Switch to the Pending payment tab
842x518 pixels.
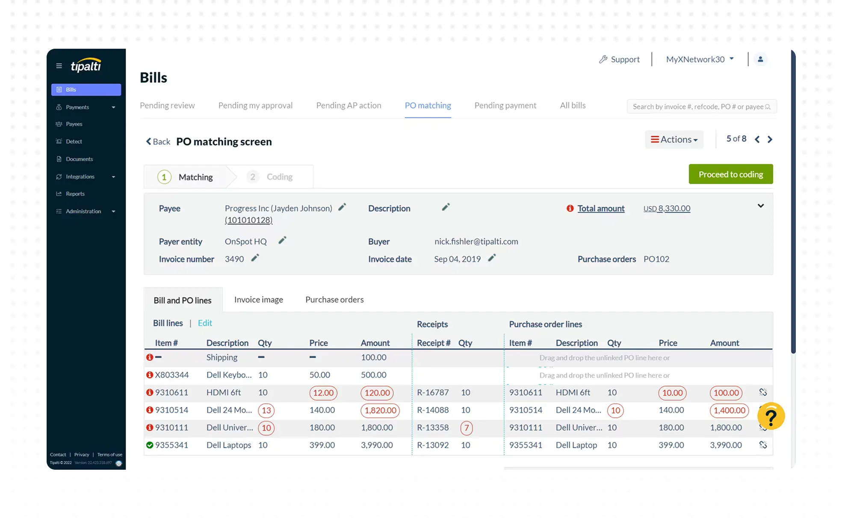pos(505,106)
